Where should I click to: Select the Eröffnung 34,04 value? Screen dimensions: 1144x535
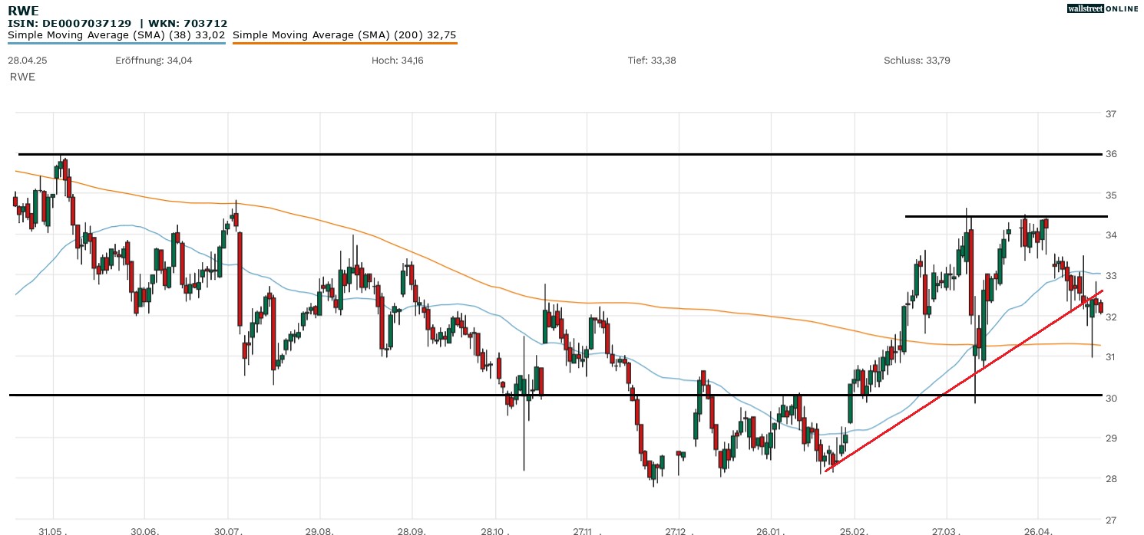(x=154, y=61)
